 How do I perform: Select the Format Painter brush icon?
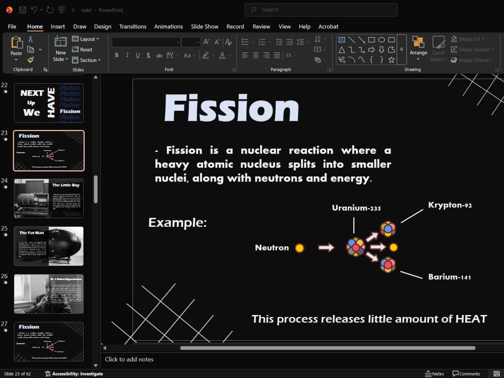pos(31,60)
